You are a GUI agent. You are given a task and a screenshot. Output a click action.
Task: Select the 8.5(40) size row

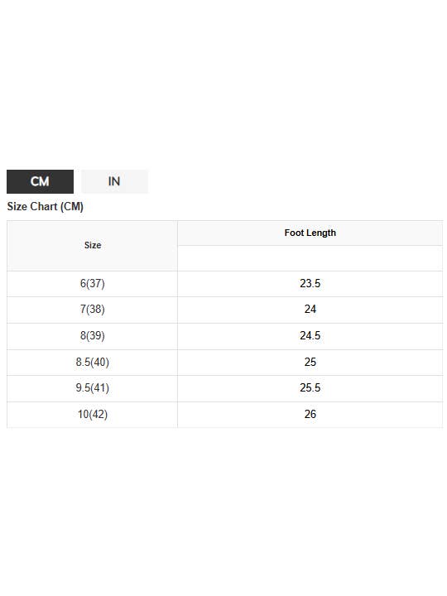(224, 363)
